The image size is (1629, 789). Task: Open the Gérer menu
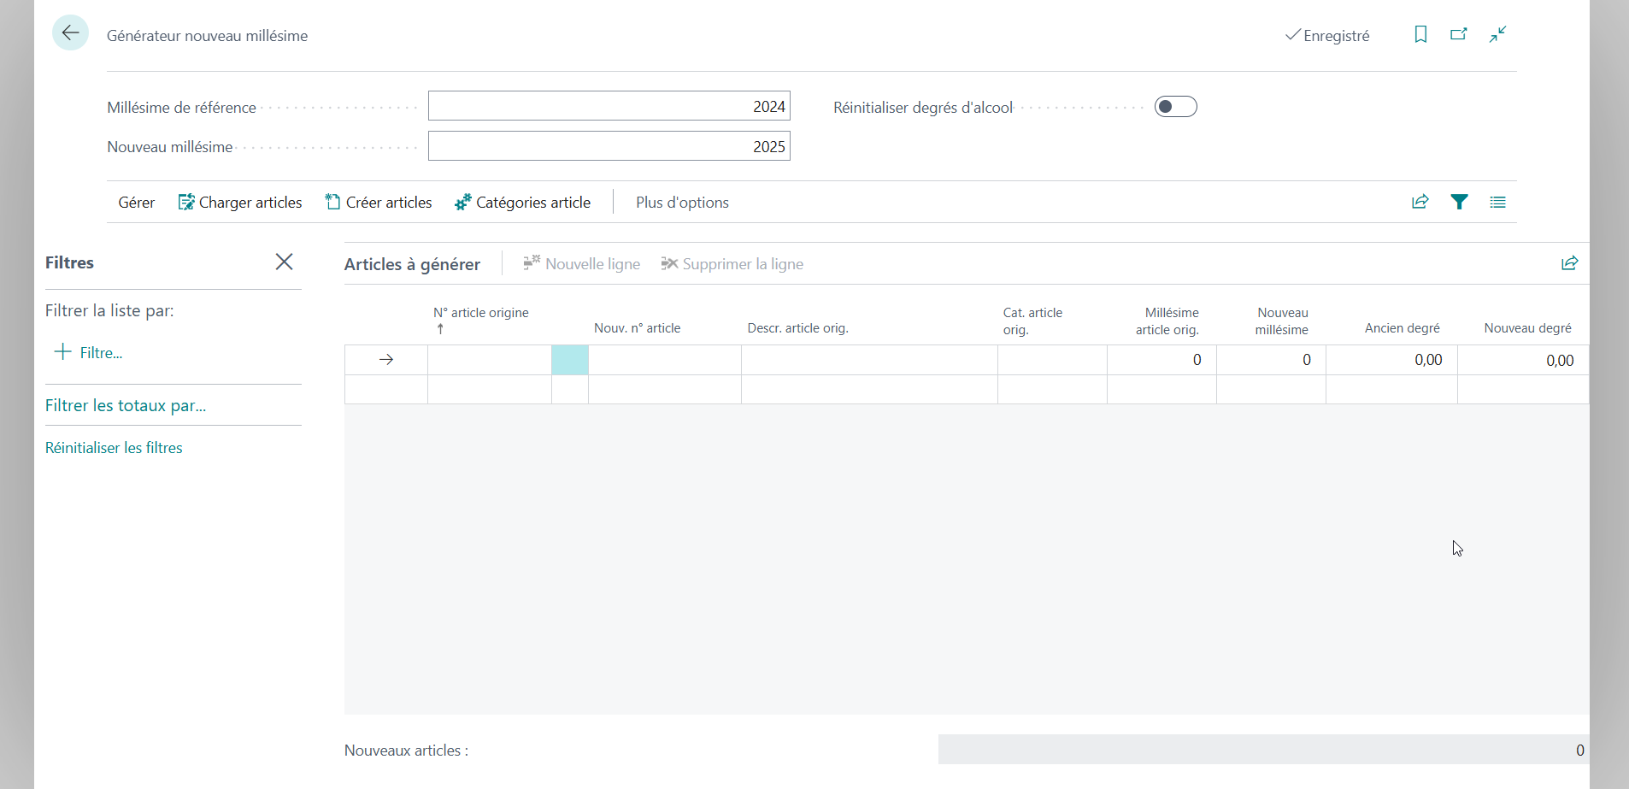tap(137, 203)
